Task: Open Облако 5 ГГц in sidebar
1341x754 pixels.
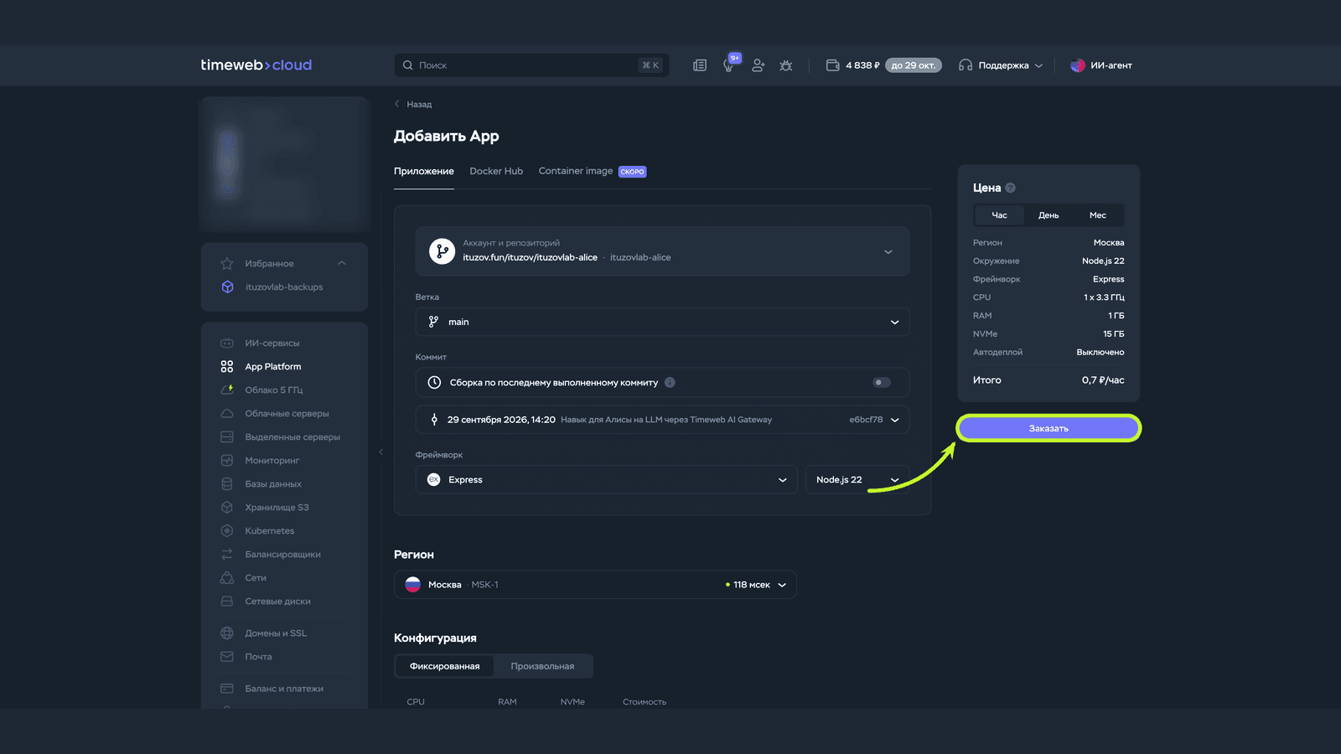Action: (273, 390)
